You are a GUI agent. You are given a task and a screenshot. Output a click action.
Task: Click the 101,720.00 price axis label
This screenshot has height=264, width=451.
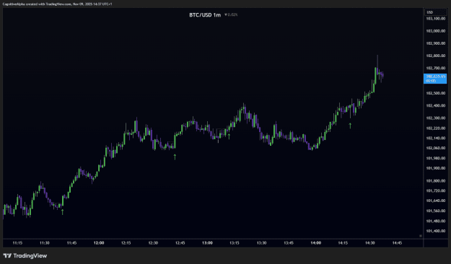coord(435,190)
